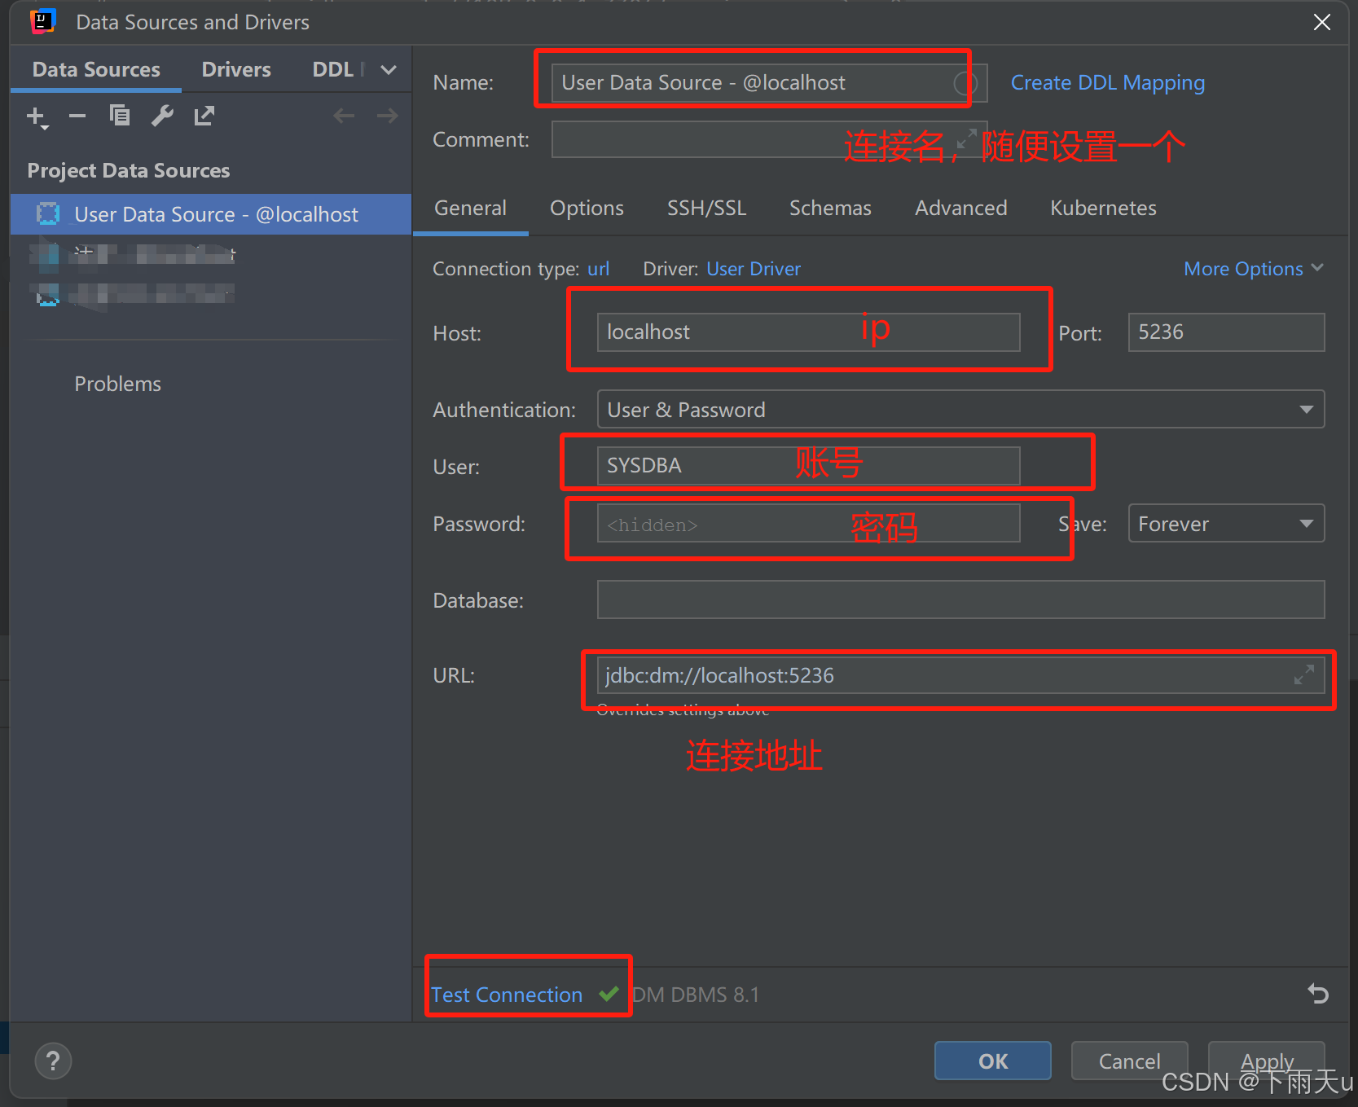The image size is (1358, 1107).
Task: Open the General tab
Action: coord(470,209)
